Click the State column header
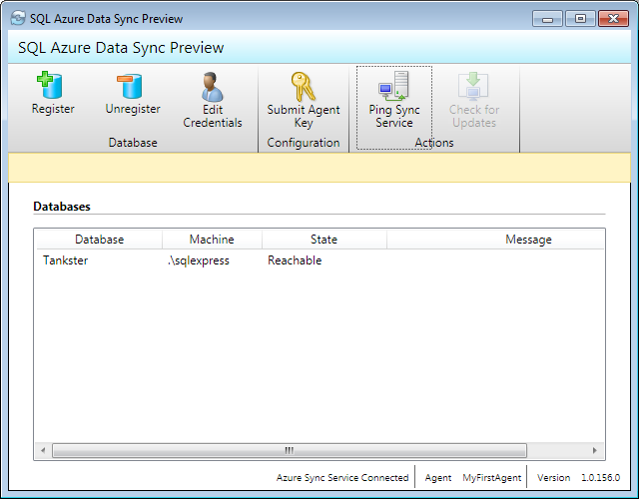Screen dimensions: 639x499 click(x=323, y=240)
